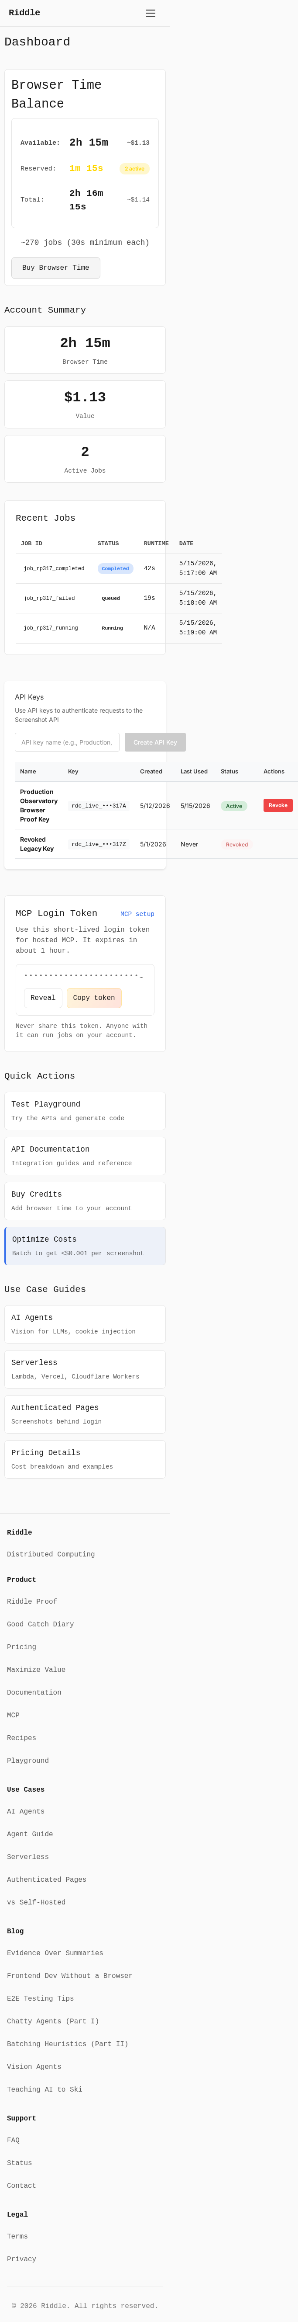Click the Queued status badge
This screenshot has height=2322, width=298.
111,599
